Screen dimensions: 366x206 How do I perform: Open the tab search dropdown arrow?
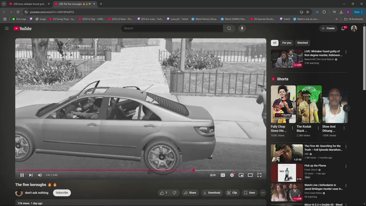click(4, 4)
